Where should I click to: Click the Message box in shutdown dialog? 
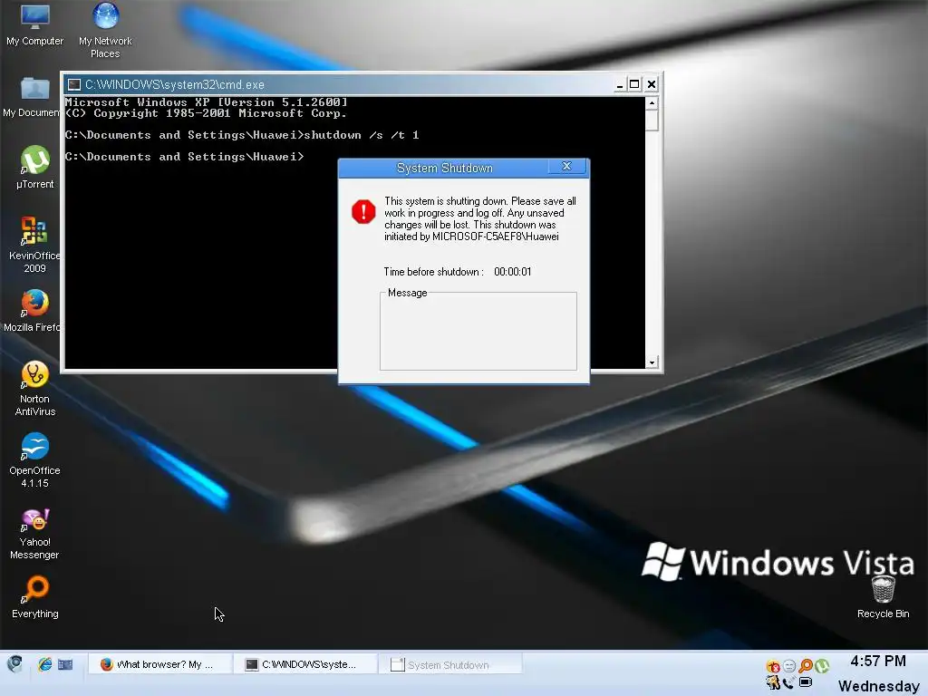tap(478, 332)
